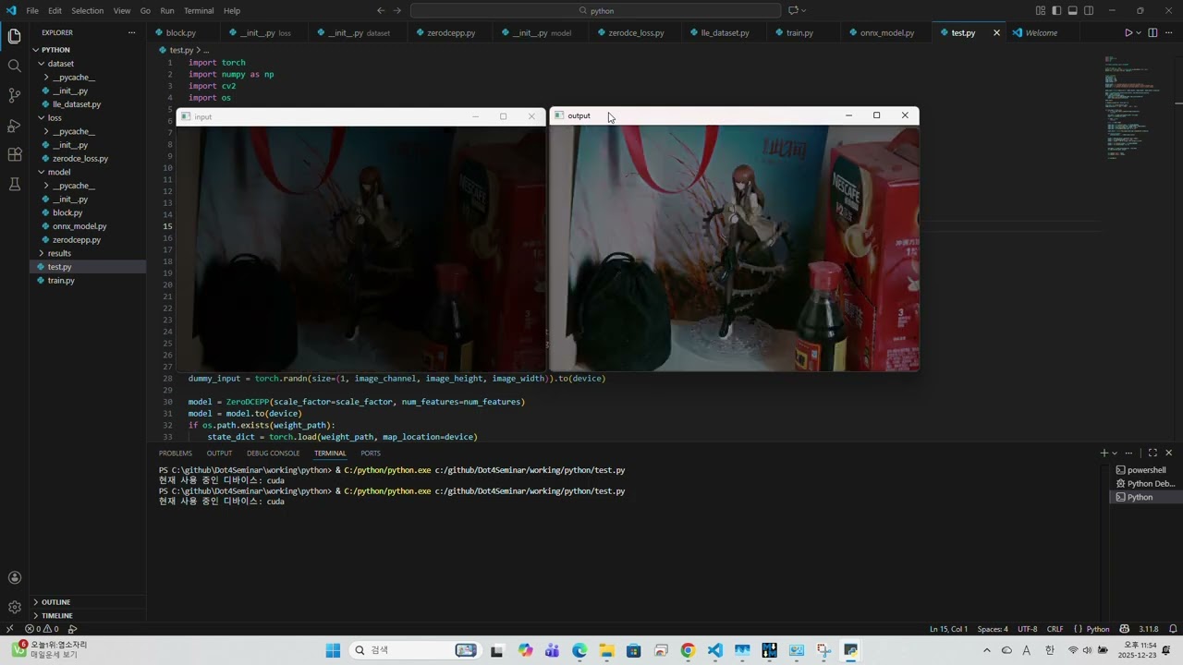This screenshot has height=665, width=1183.
Task: Go forward using the navigation arrow
Action: pos(397,10)
